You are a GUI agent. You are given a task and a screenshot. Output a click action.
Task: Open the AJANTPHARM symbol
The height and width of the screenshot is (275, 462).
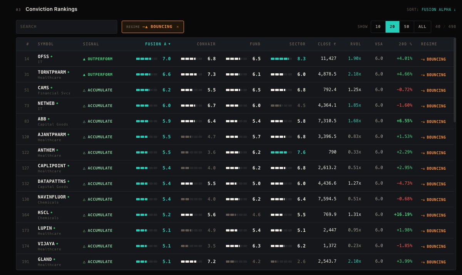(52, 135)
